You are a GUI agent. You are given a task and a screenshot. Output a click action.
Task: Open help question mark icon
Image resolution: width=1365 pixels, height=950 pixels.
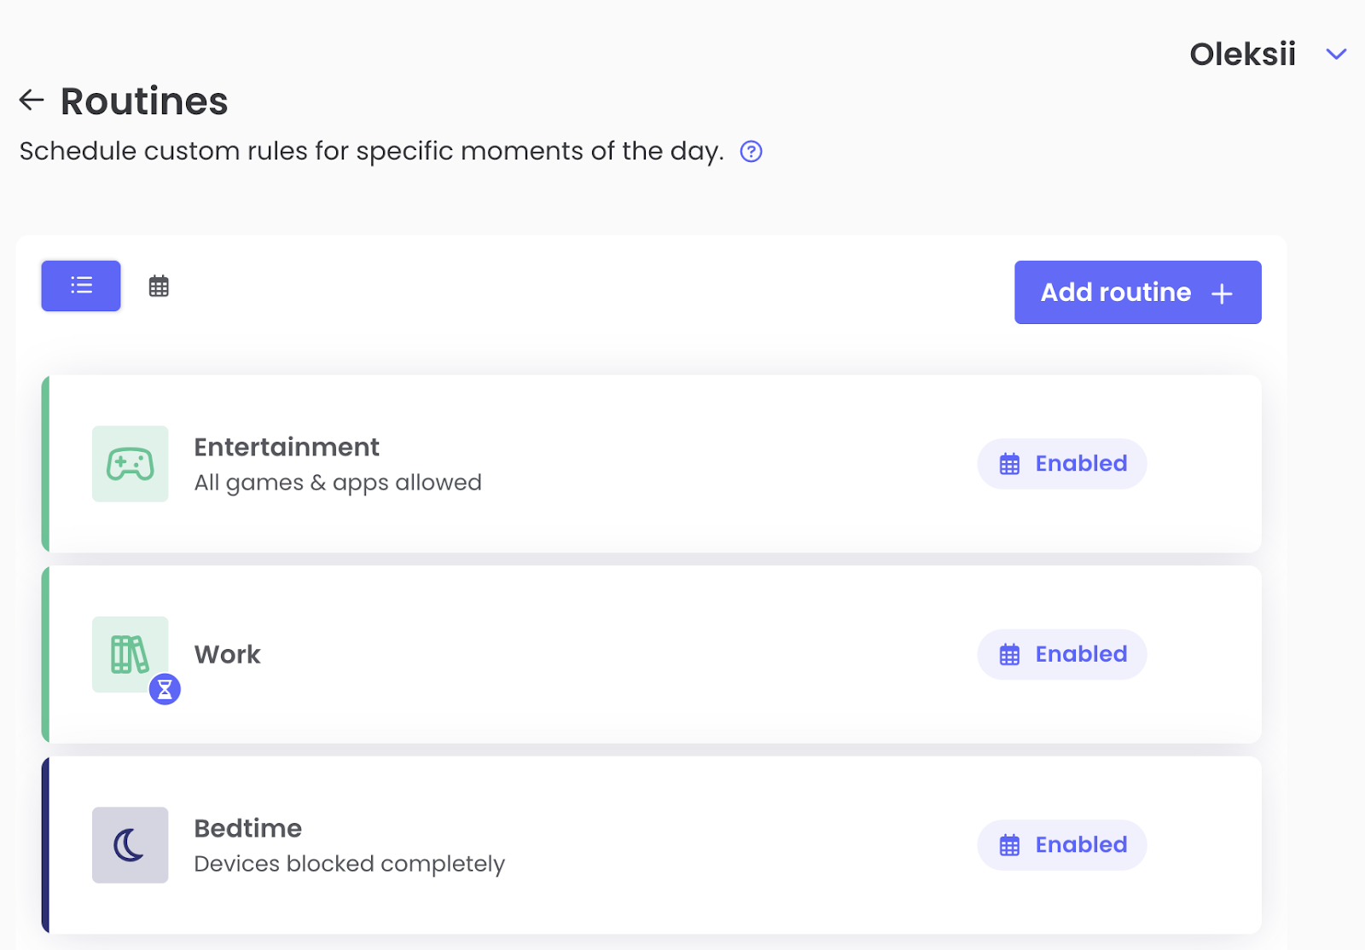click(751, 152)
